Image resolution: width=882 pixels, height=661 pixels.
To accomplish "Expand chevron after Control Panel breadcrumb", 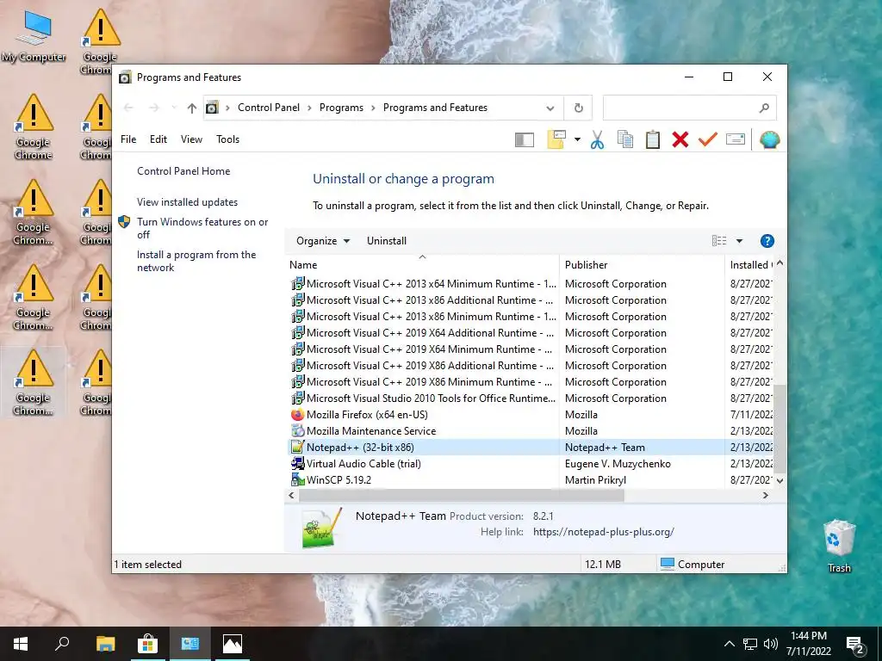I will click(x=309, y=108).
